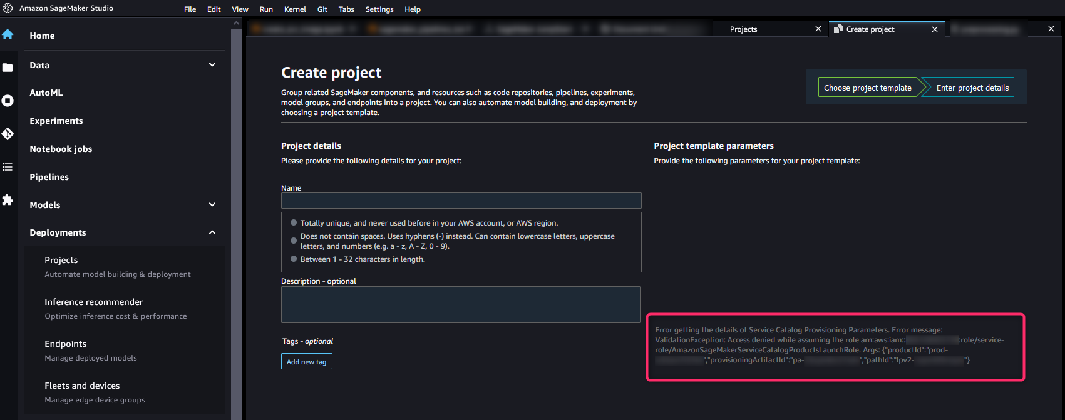
Task: Expand the Data section chevron
Action: tap(212, 64)
